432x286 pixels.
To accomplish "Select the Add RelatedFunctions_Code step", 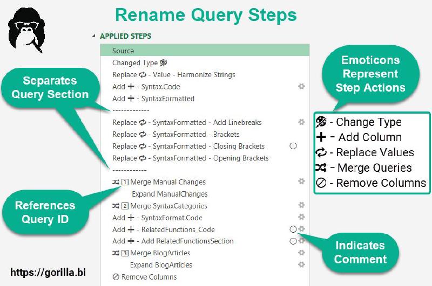I will [x=205, y=229].
